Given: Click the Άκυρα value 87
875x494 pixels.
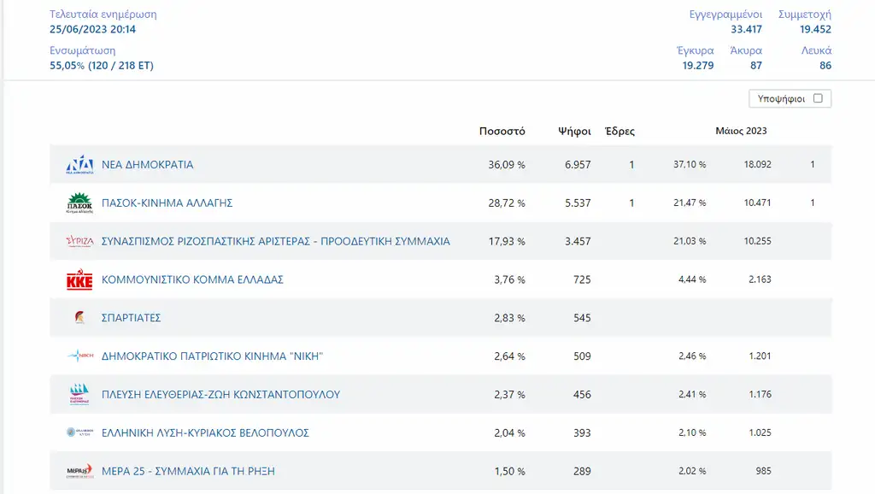Looking at the screenshot, I should pyautogui.click(x=756, y=65).
